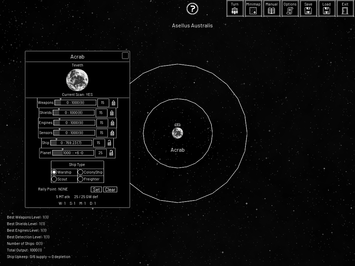Image resolution: width=355 pixels, height=266 pixels.
Task: Choose the Freighter ship type
Action: point(80,179)
